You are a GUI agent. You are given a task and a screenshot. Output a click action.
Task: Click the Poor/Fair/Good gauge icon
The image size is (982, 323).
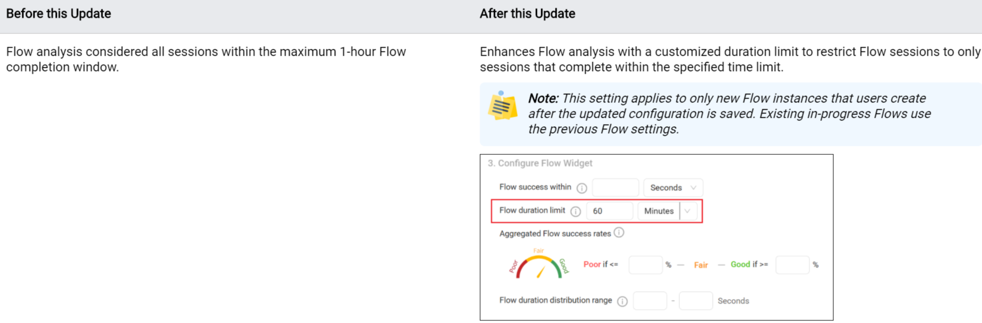point(539,264)
